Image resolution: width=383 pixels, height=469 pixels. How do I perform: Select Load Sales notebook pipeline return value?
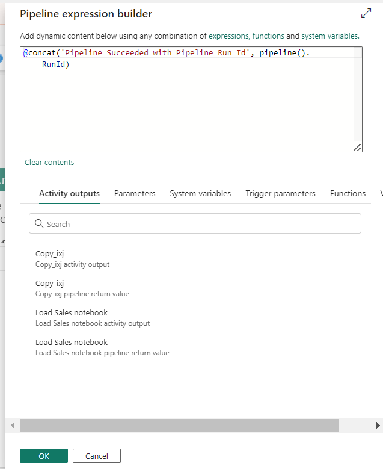(x=102, y=347)
